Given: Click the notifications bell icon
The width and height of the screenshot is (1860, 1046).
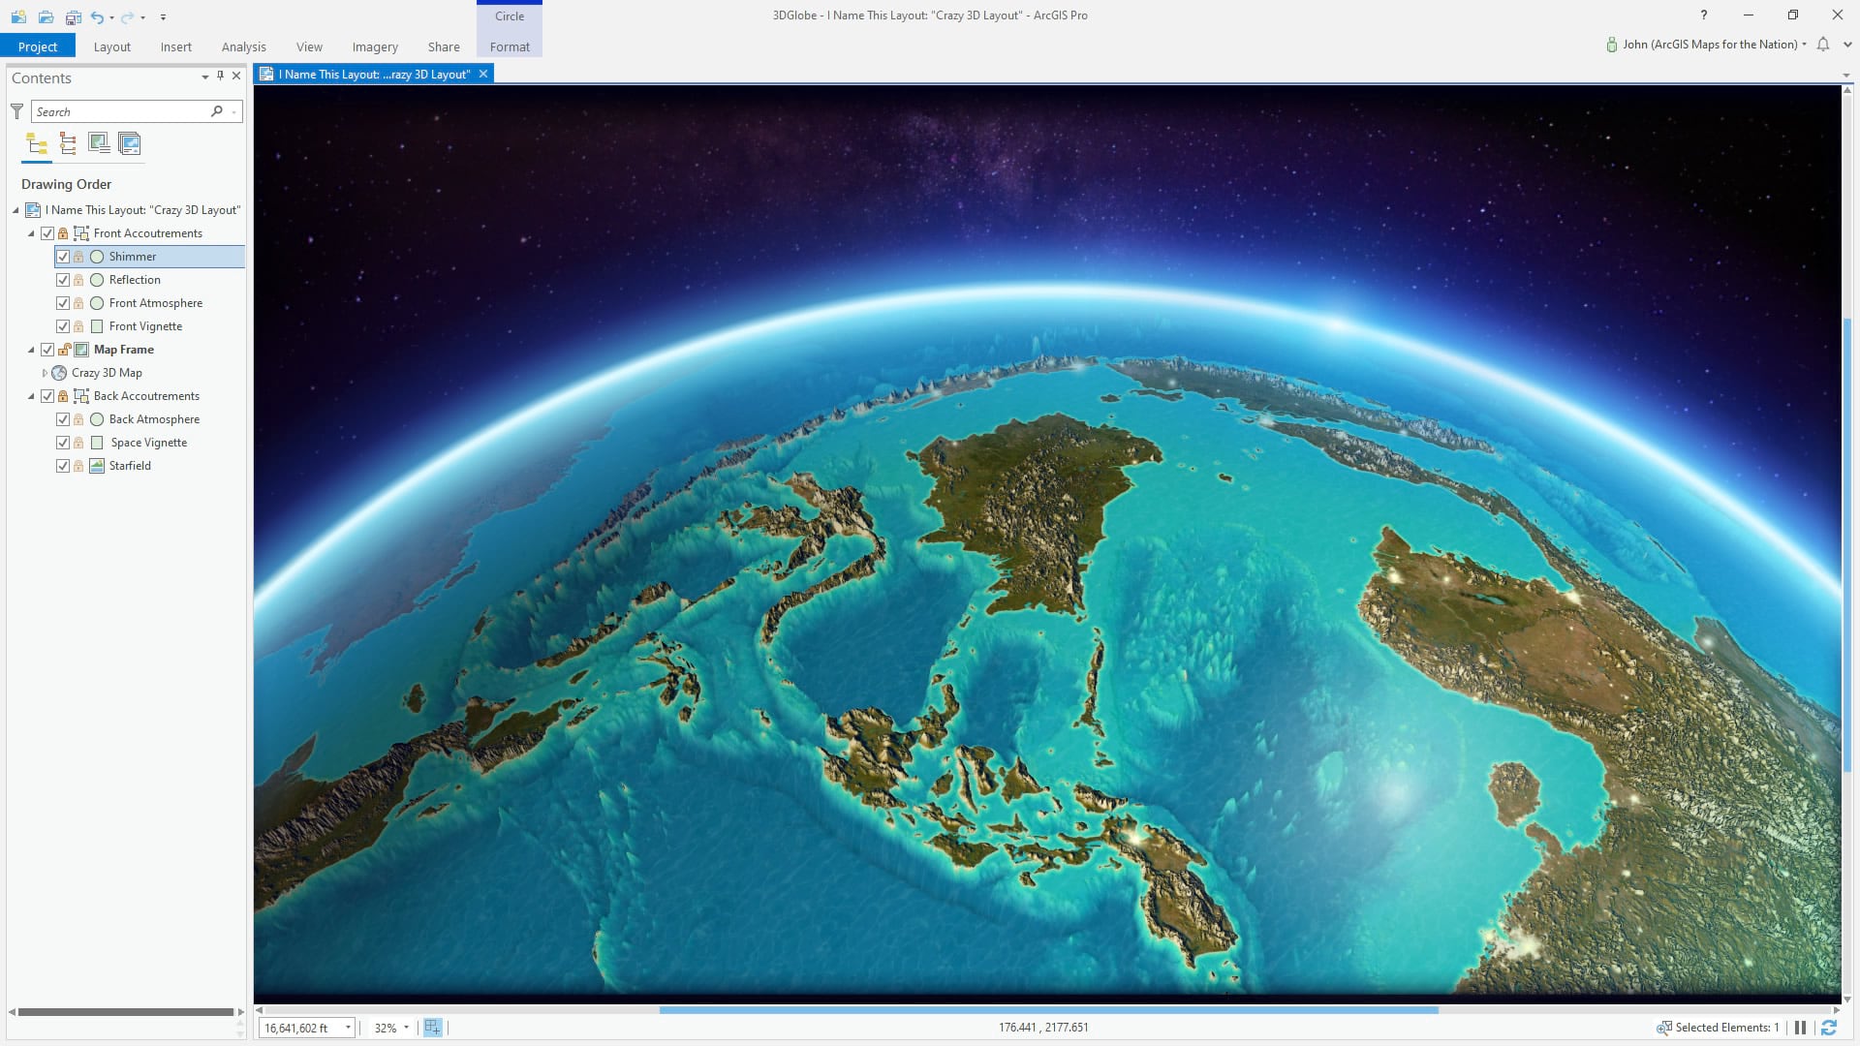Looking at the screenshot, I should tap(1823, 45).
